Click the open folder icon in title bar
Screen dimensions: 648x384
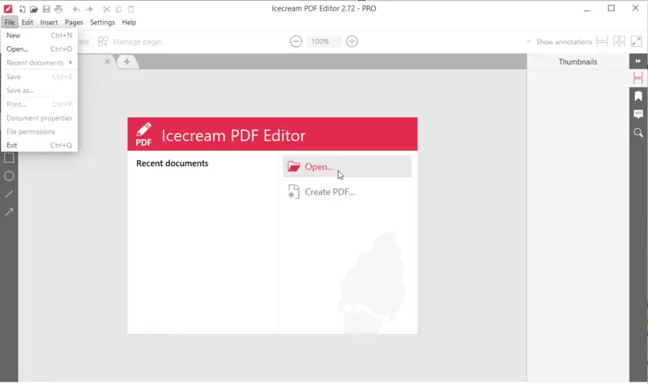34,9
